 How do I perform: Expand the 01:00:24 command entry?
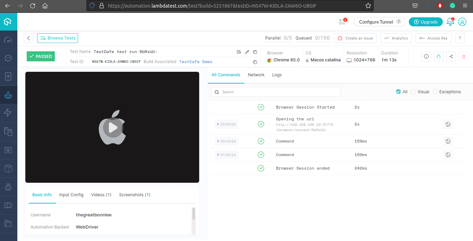(x=226, y=155)
